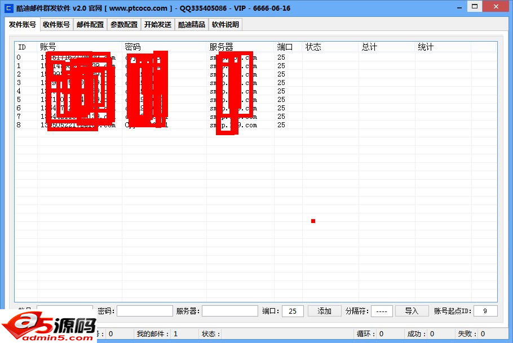Maximize the 酷迪邮件群发软件 window

pyautogui.click(x=475, y=7)
